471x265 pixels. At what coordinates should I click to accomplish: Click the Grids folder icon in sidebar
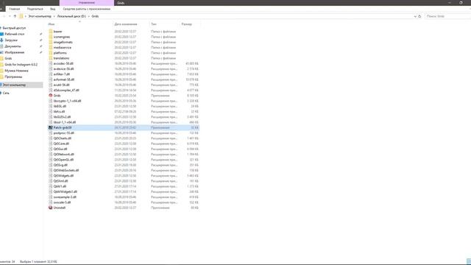coord(1,58)
